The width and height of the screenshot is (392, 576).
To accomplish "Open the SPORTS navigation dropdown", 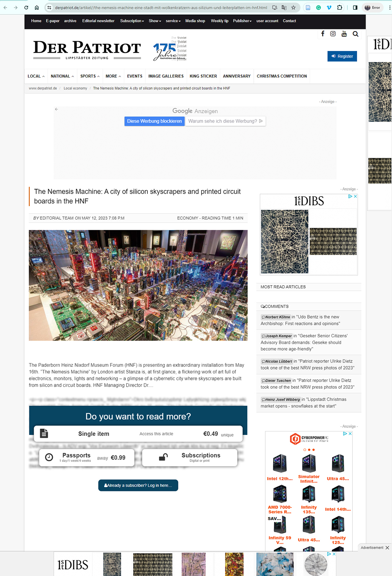I will 90,76.
